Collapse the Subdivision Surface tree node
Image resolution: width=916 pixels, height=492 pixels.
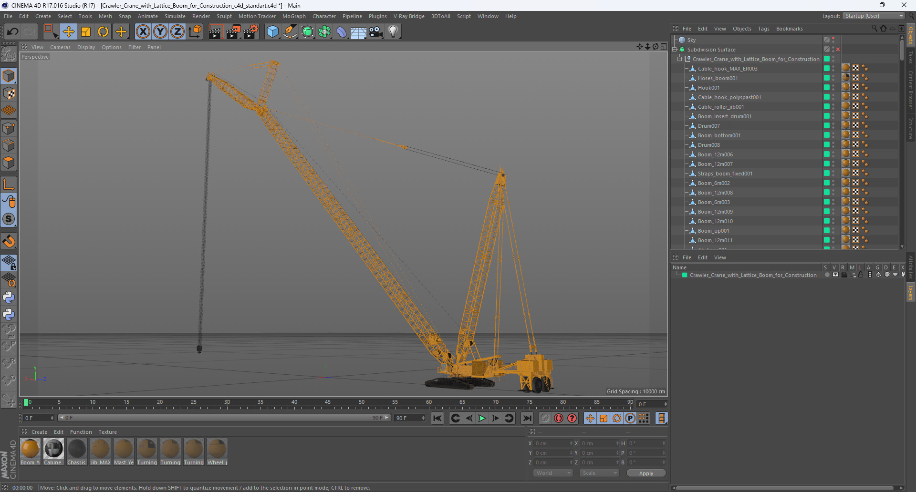pyautogui.click(x=675, y=50)
